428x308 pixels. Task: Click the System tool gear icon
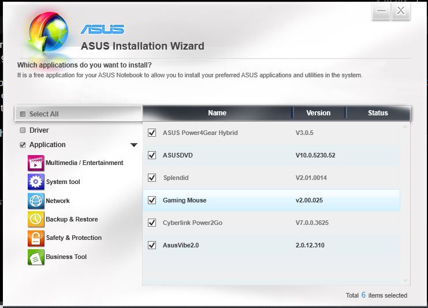36,182
